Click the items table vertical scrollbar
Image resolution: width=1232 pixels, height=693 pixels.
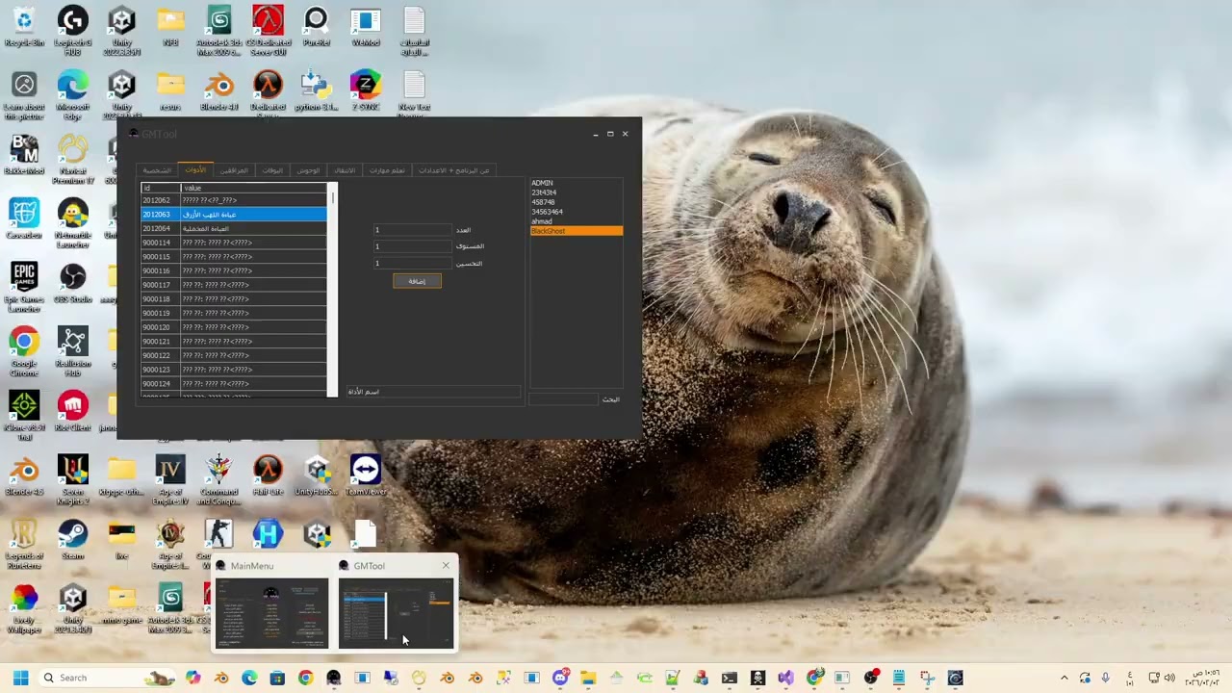[333, 289]
